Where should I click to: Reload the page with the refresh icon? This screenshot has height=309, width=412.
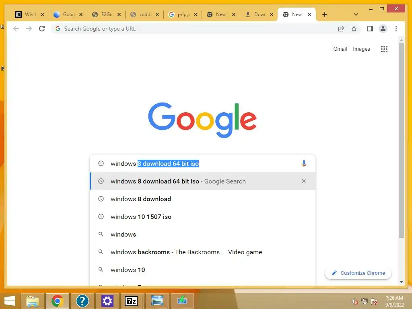(42, 29)
